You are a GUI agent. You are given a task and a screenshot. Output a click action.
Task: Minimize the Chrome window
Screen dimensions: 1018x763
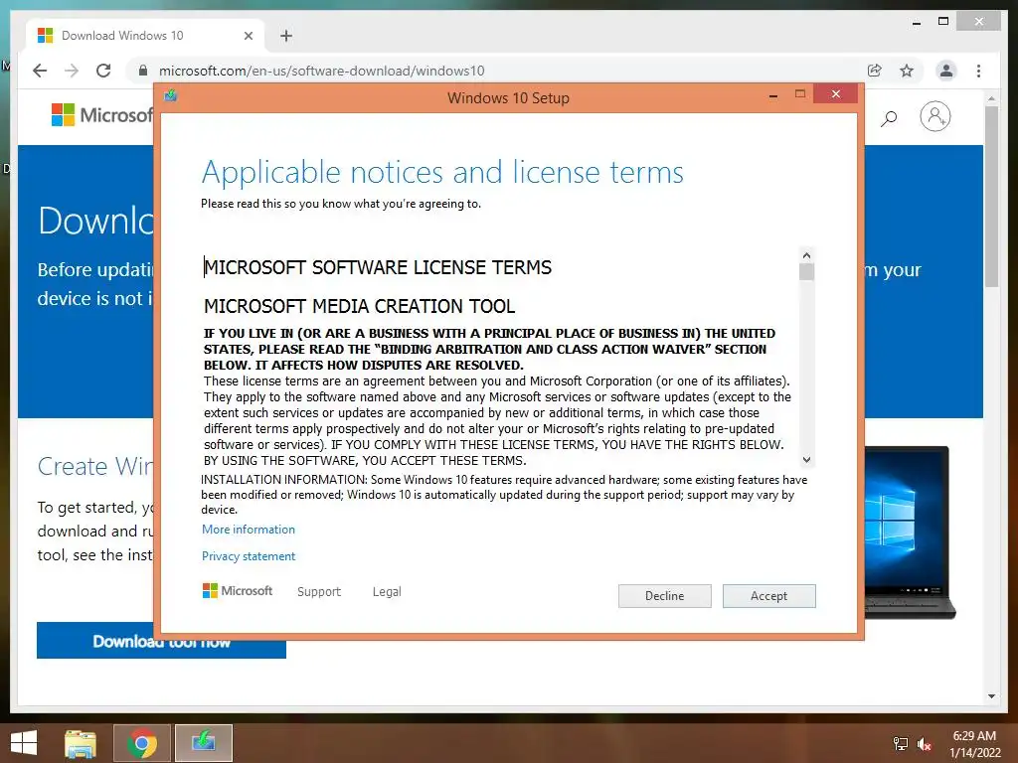pyautogui.click(x=916, y=22)
